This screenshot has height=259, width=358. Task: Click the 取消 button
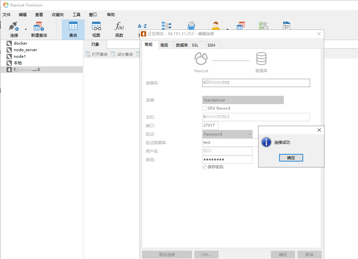[309, 254]
